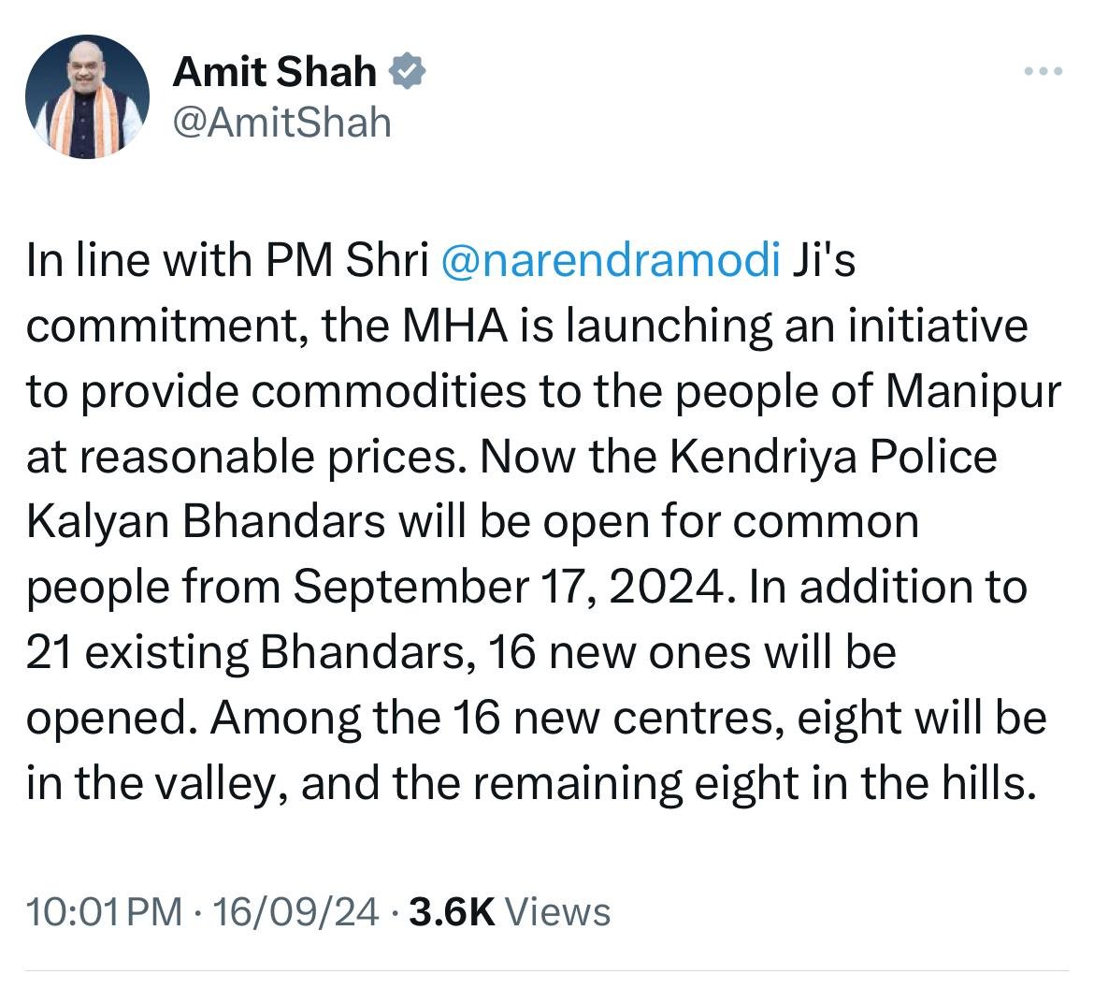Open the @AmitShah handle link
Screen dimensions: 1094x1003
coord(281,123)
